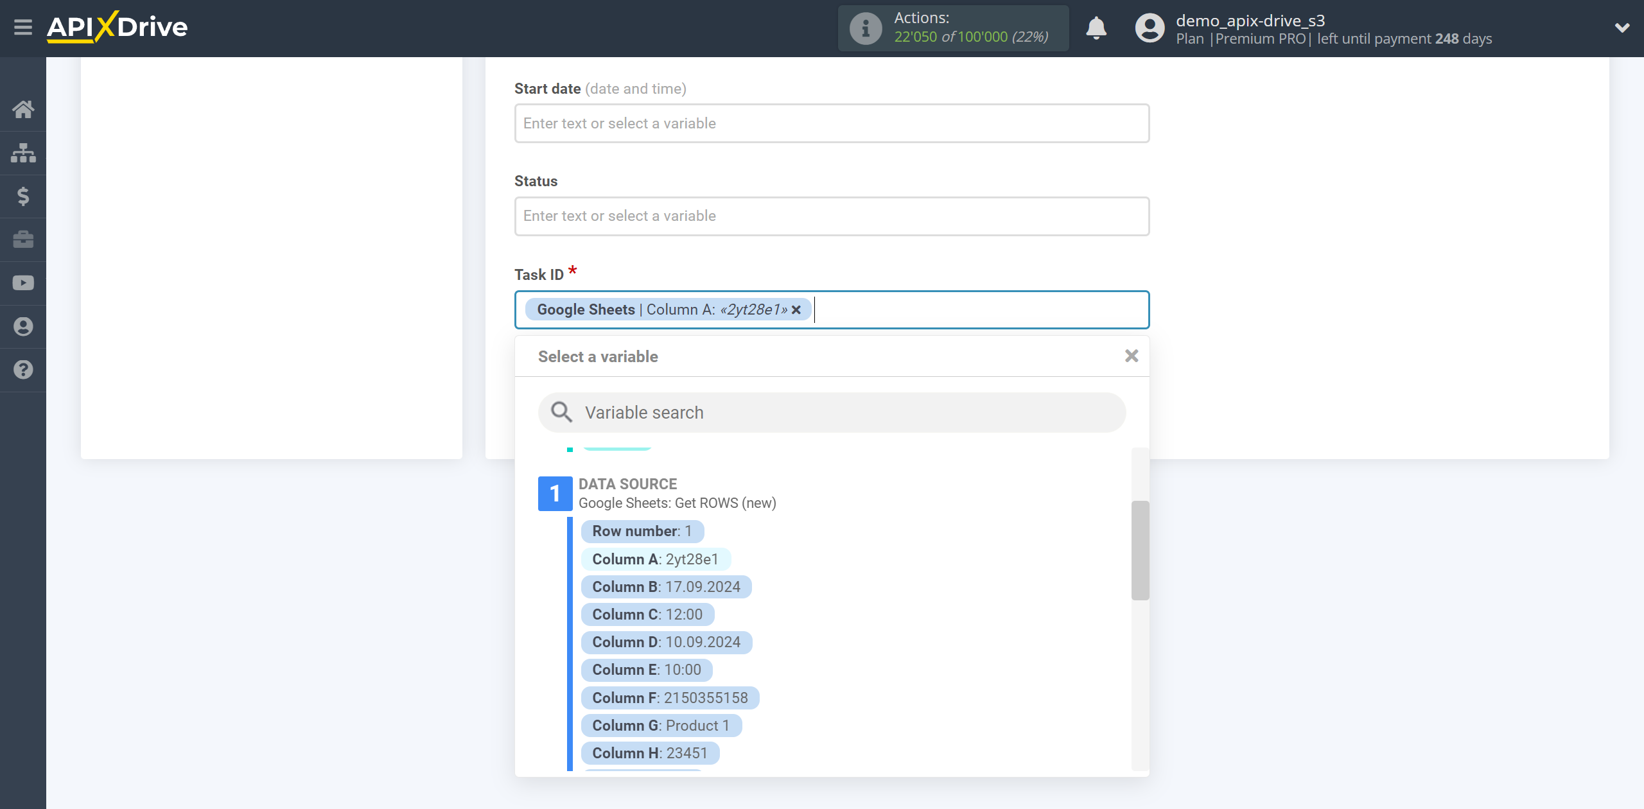Viewport: 1644px width, 809px height.
Task: Open video tutorials icon in sidebar
Action: coord(23,283)
